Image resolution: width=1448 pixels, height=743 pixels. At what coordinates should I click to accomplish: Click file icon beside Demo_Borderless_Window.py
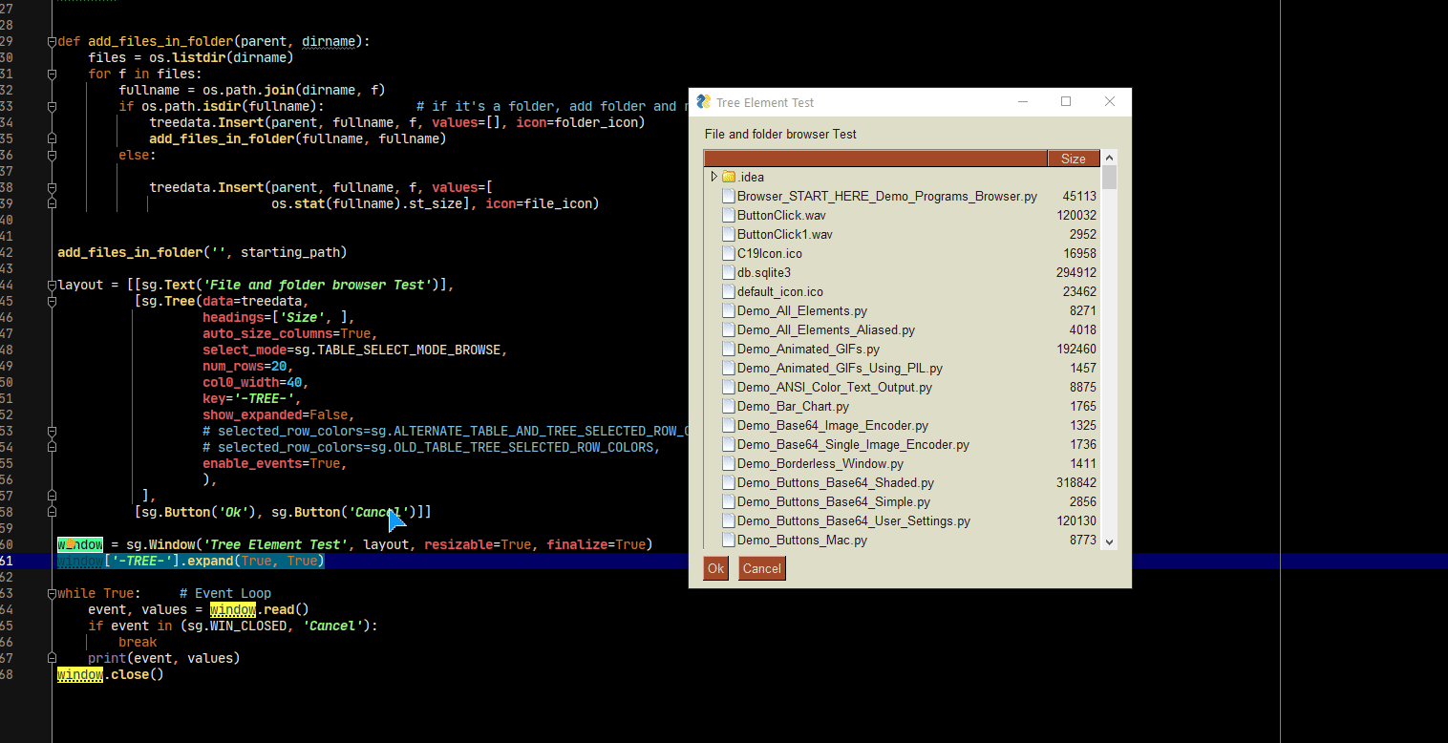coord(728,463)
